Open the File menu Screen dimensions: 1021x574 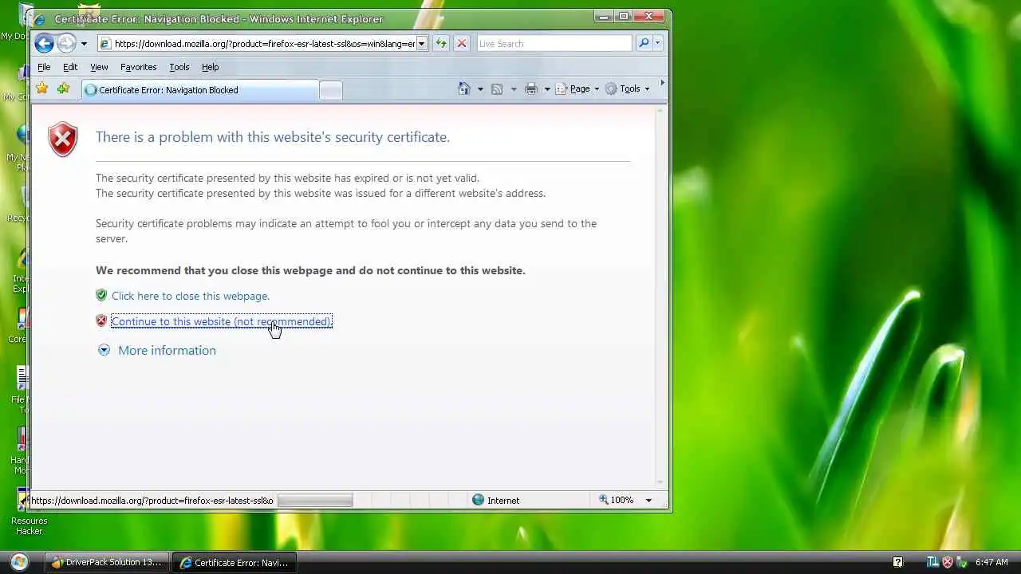tap(44, 67)
